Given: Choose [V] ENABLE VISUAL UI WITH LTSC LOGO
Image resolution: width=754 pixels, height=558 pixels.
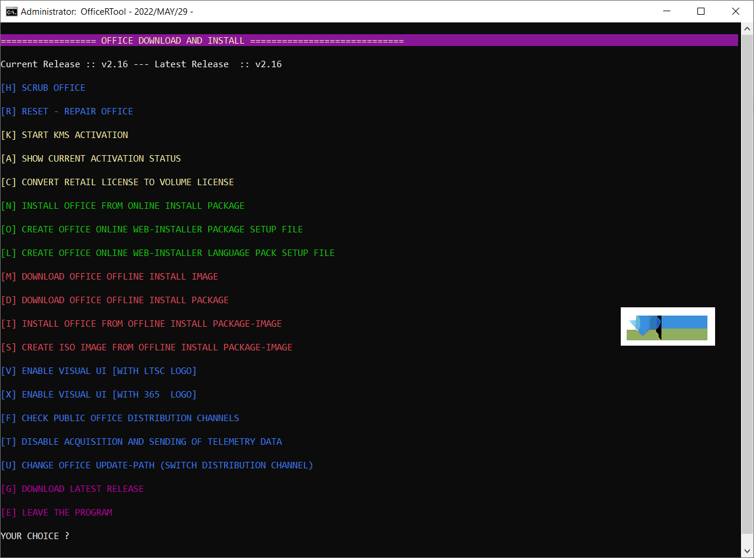Looking at the screenshot, I should (x=99, y=371).
